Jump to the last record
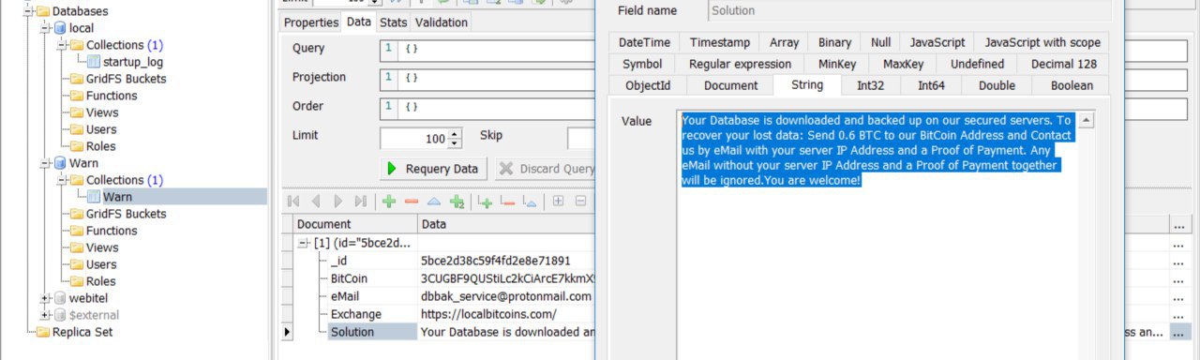The height and width of the screenshot is (360, 1200). (361, 201)
